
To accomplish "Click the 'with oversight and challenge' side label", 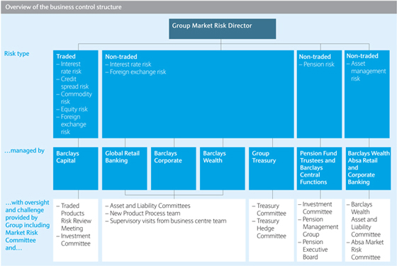I will (28, 225).
